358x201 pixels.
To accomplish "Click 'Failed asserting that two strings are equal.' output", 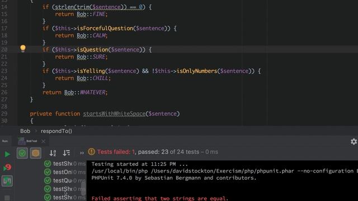I will tap(160, 198).
